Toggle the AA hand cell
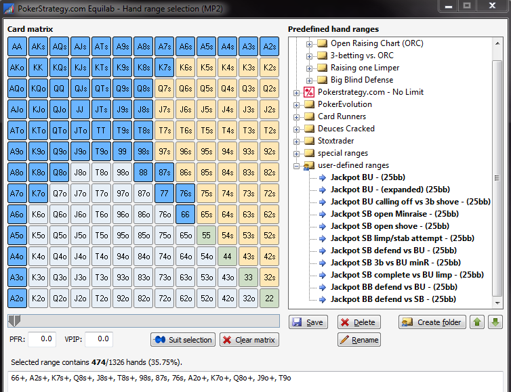 click(x=17, y=47)
